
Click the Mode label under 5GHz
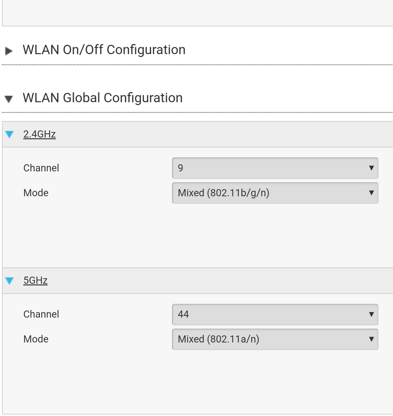36,339
